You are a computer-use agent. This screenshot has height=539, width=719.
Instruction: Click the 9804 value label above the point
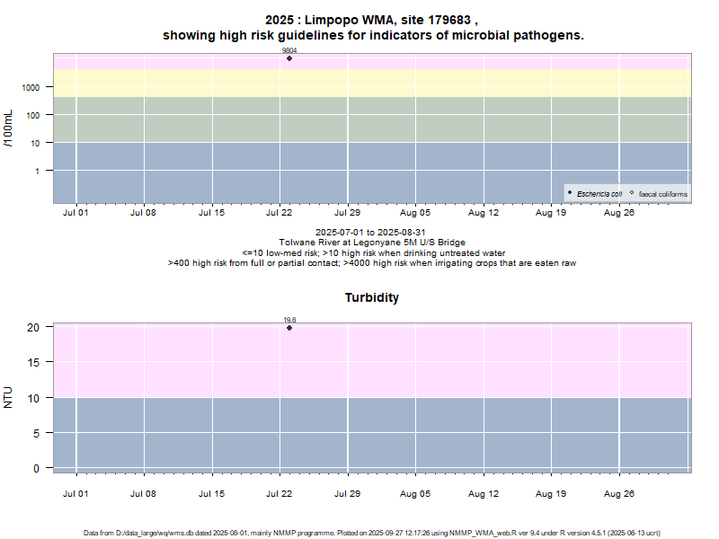click(289, 51)
